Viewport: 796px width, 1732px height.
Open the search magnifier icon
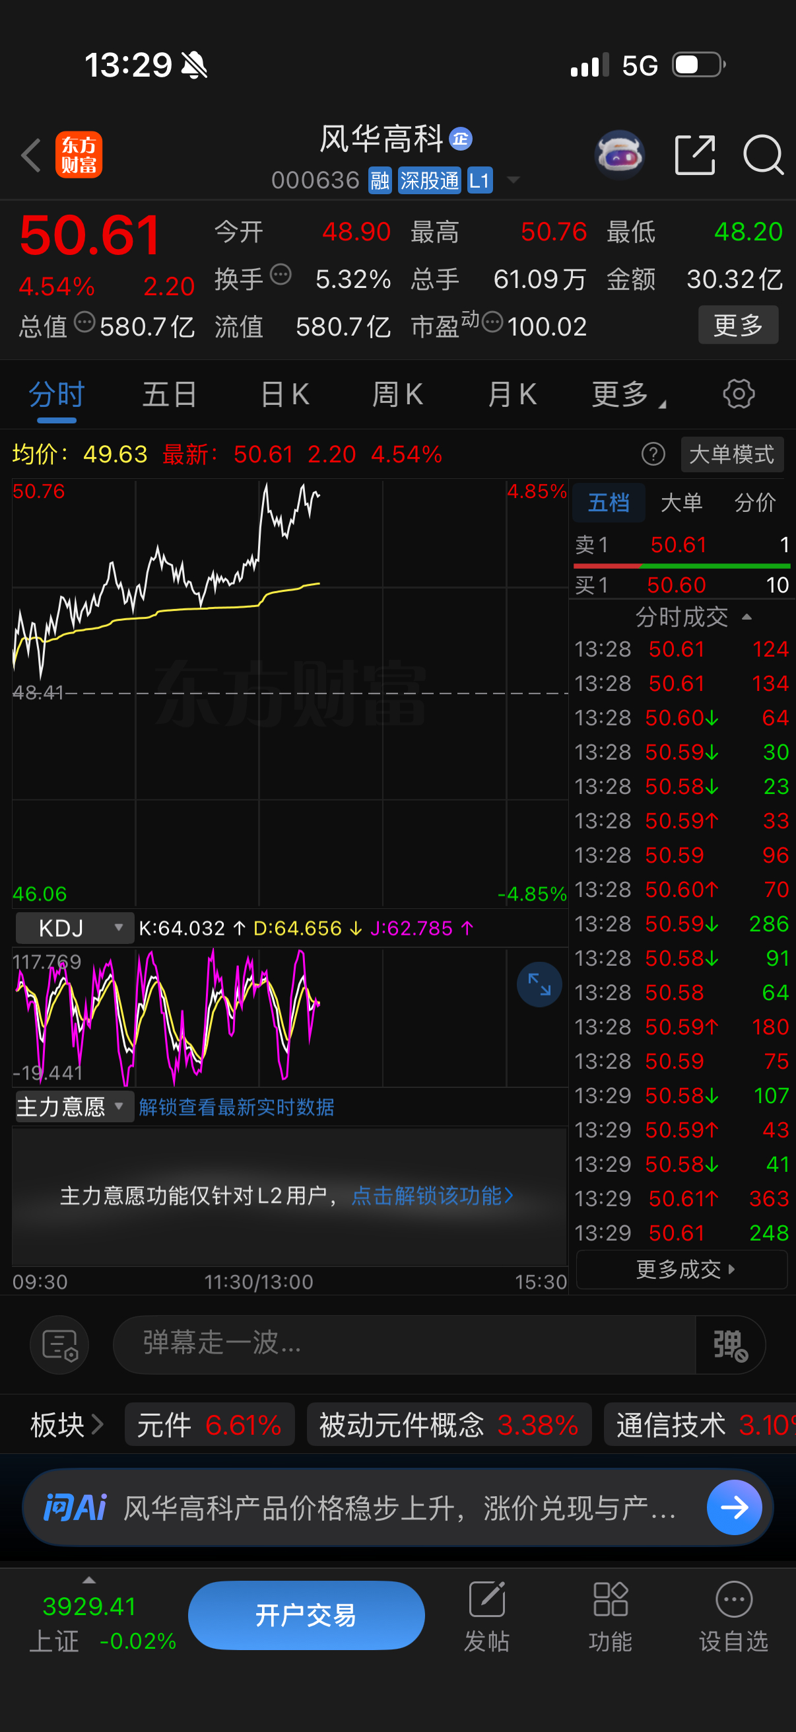tap(763, 155)
